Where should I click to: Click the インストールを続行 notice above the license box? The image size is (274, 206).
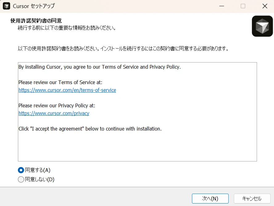point(123,48)
